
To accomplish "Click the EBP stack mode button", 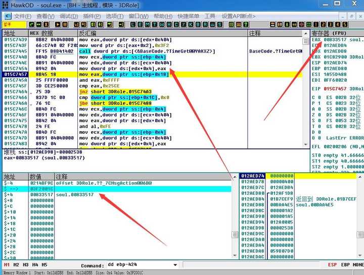I will (345, 265).
